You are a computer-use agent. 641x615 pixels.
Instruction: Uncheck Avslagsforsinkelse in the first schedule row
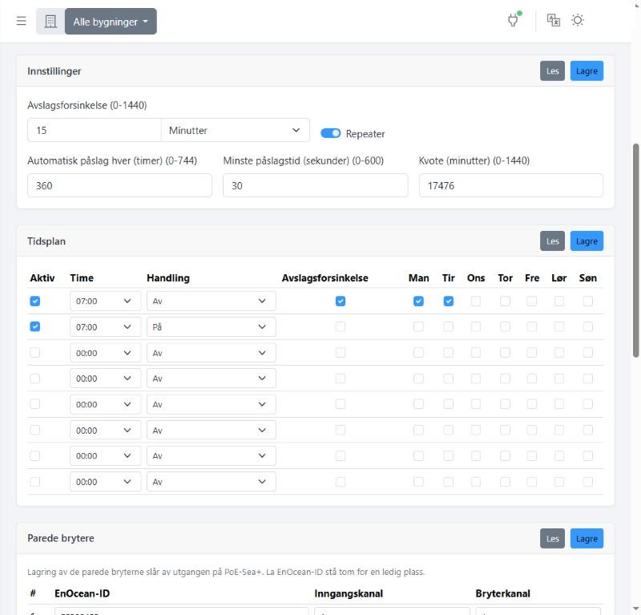click(340, 301)
